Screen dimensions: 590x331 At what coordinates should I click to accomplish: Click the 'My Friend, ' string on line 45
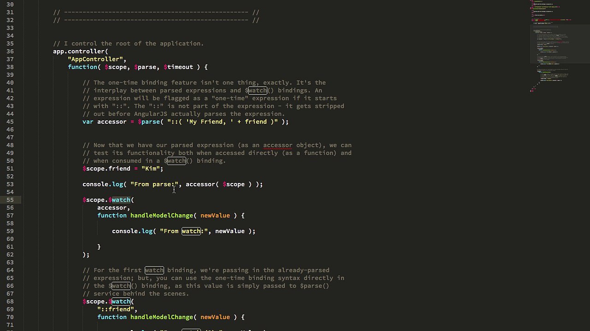point(210,122)
